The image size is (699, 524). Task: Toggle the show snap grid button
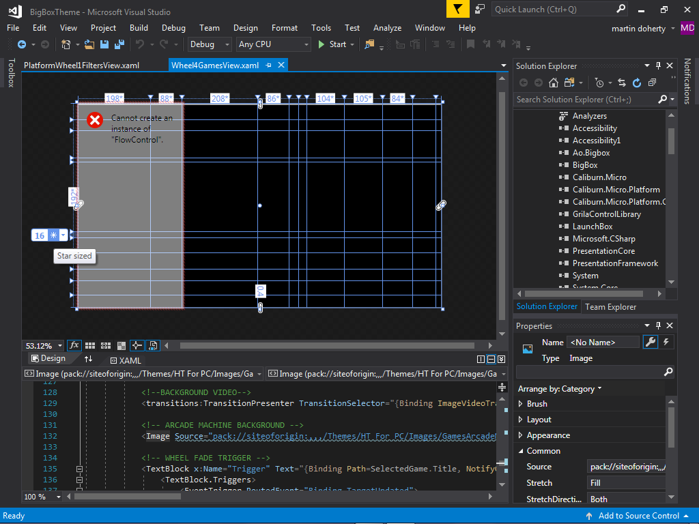tap(91, 346)
